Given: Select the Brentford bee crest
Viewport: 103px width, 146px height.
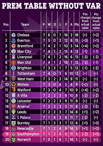Looking at the screenshot, I should click(x=13, y=46).
